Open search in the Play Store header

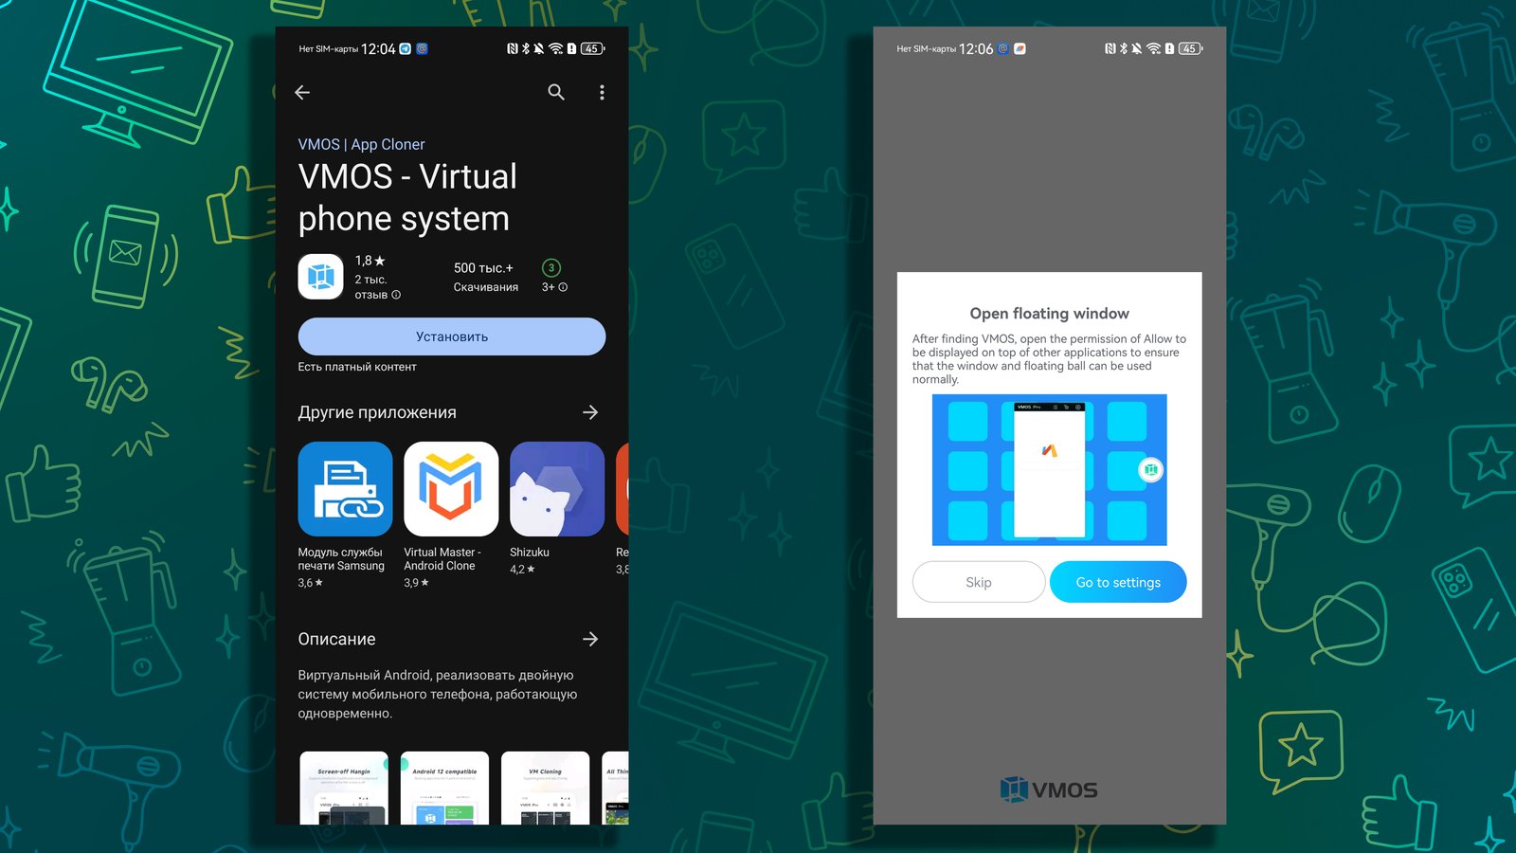(x=556, y=92)
